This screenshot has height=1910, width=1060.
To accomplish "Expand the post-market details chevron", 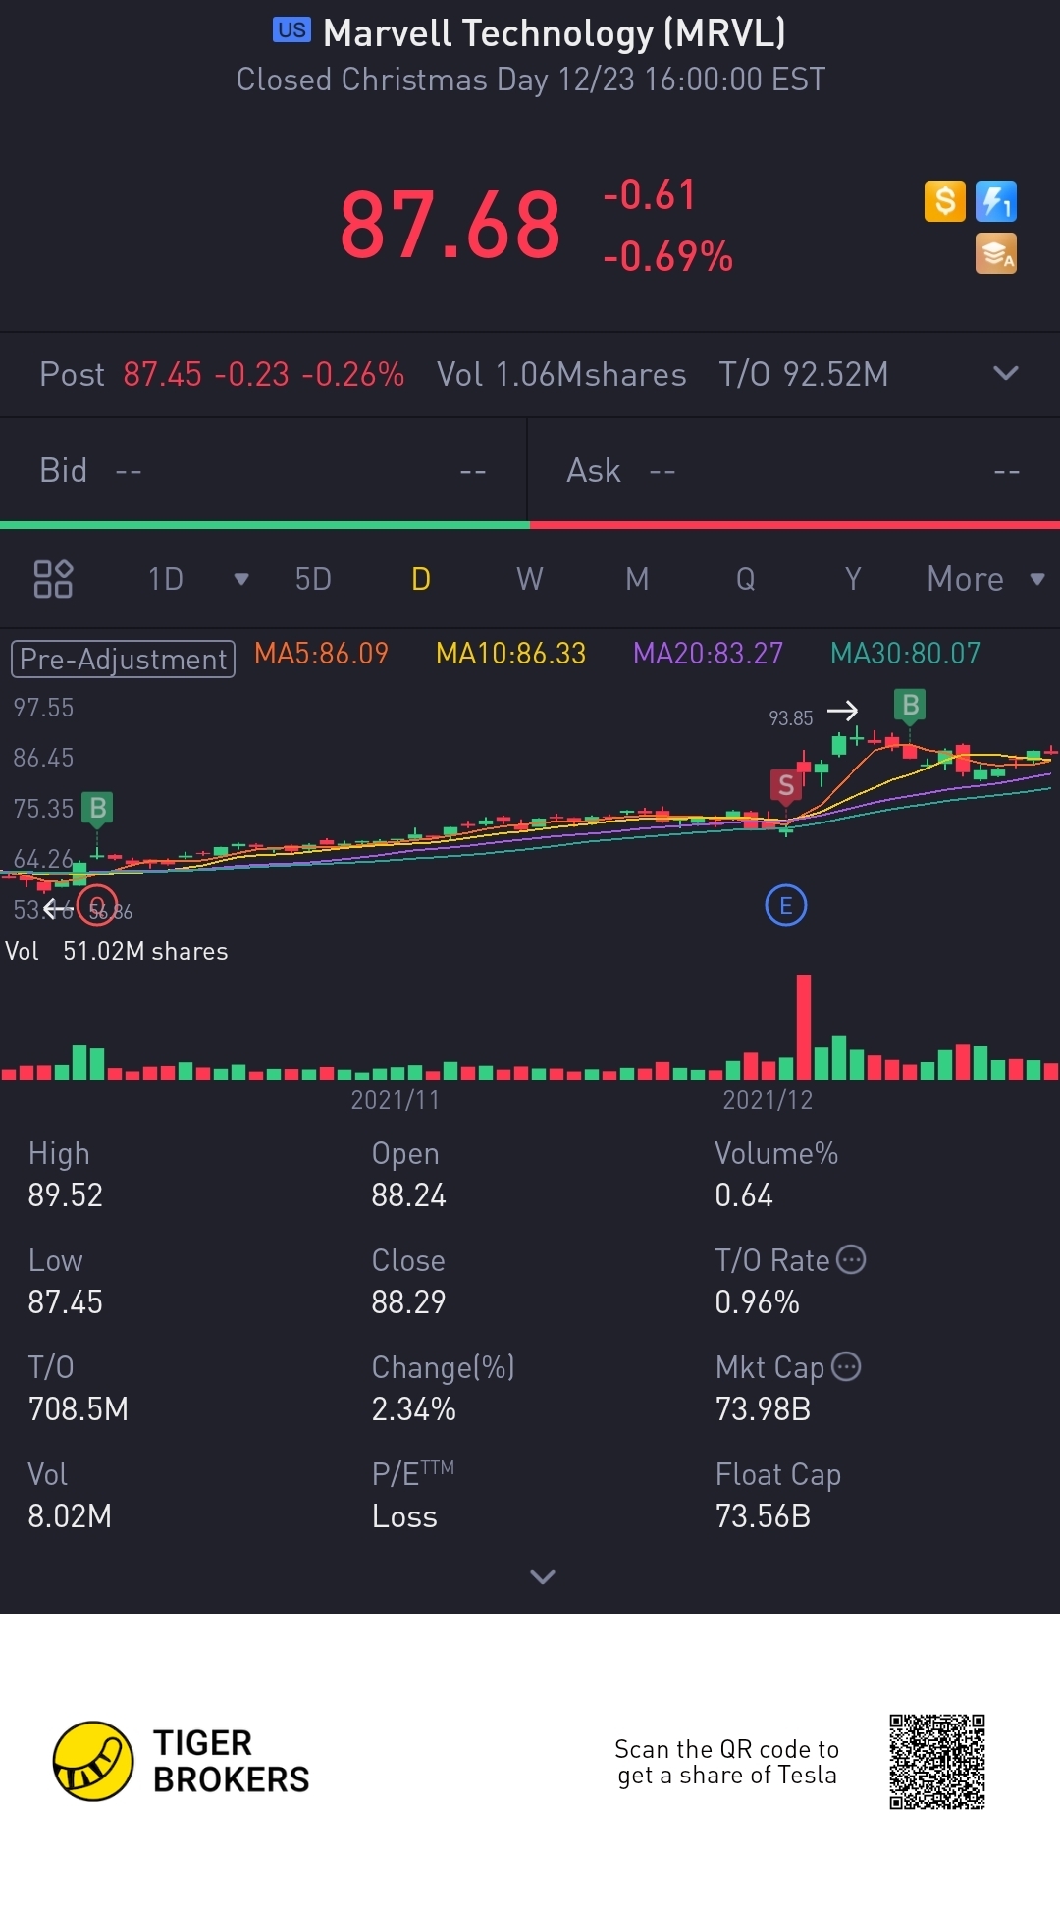I will pyautogui.click(x=1006, y=373).
